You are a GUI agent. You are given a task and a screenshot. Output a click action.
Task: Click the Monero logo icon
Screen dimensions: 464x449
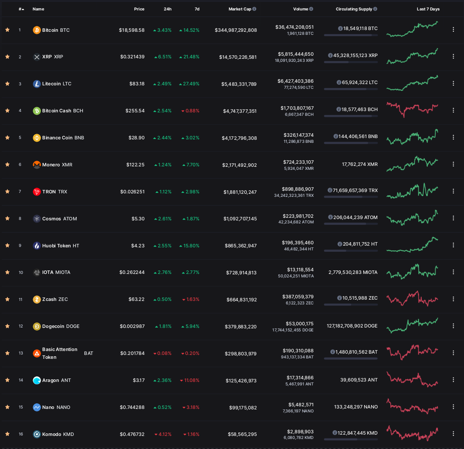pyautogui.click(x=37, y=165)
